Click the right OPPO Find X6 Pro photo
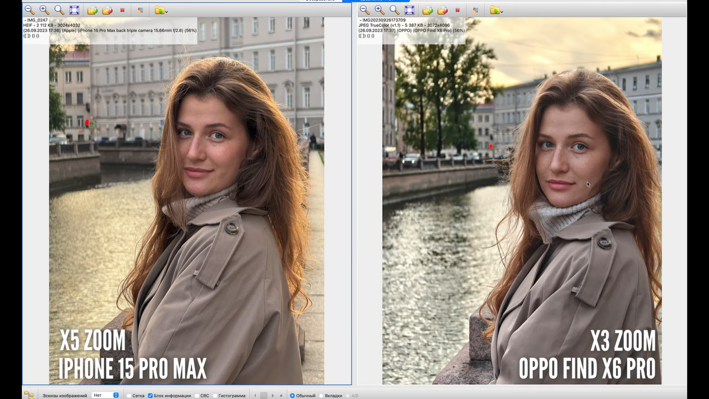This screenshot has height=399, width=709. [522, 201]
